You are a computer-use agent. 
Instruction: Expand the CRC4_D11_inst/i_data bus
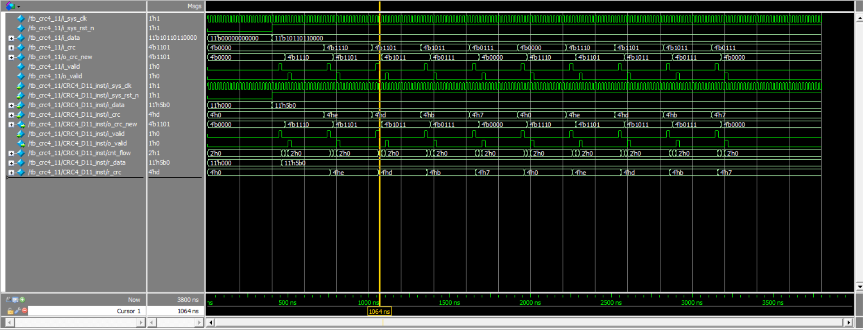11,105
